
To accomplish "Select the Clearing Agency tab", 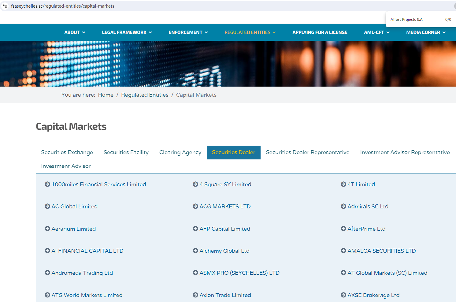I will pyautogui.click(x=180, y=152).
